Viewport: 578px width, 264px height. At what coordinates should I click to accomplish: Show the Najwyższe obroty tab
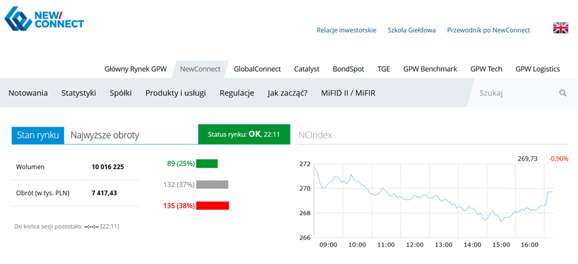tap(105, 135)
